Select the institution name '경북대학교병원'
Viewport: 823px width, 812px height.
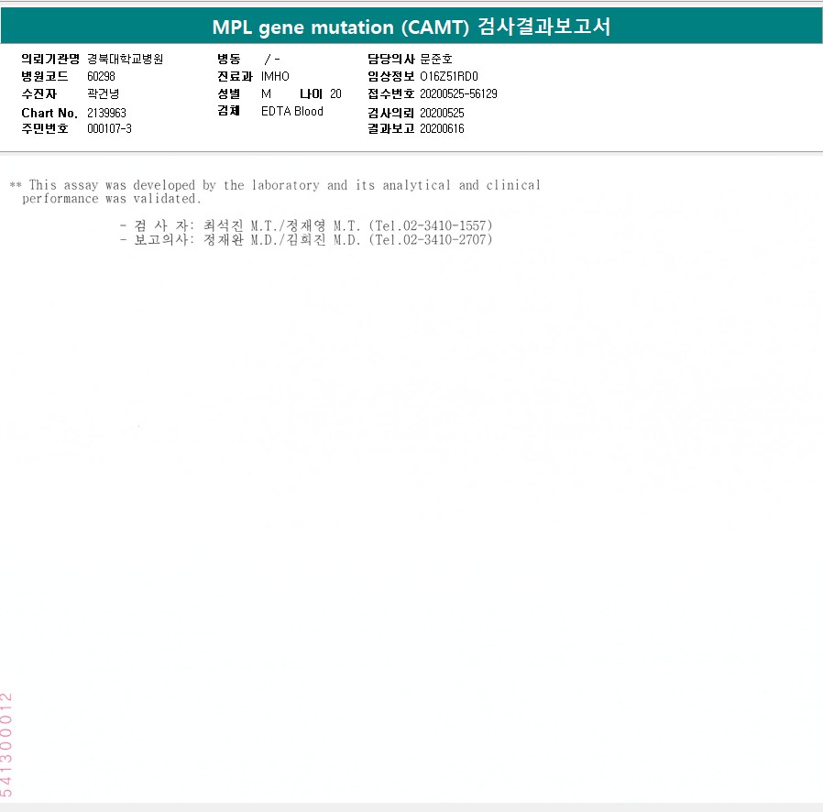(126, 59)
